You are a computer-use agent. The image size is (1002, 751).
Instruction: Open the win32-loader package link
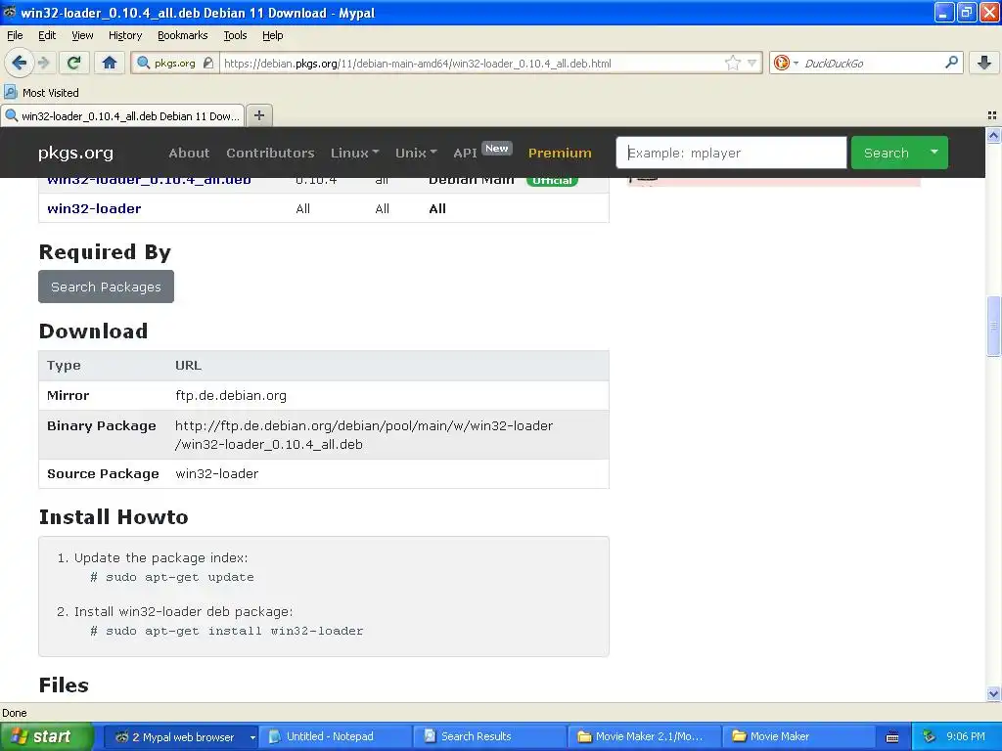pos(94,208)
